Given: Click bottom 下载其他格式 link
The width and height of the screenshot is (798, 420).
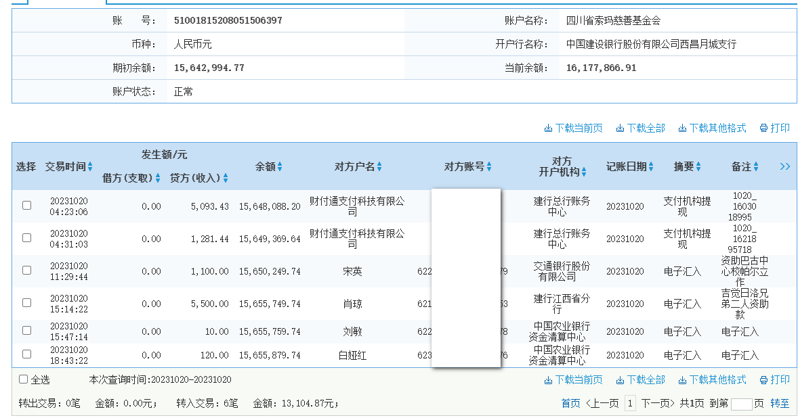Looking at the screenshot, I should pos(717,380).
